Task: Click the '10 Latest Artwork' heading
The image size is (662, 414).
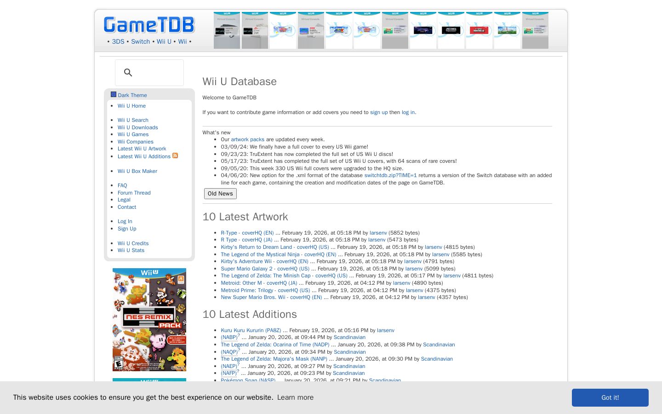Action: [245, 217]
